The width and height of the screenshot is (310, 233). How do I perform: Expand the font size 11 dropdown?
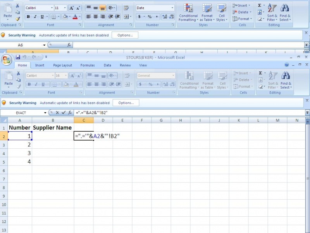click(x=64, y=8)
